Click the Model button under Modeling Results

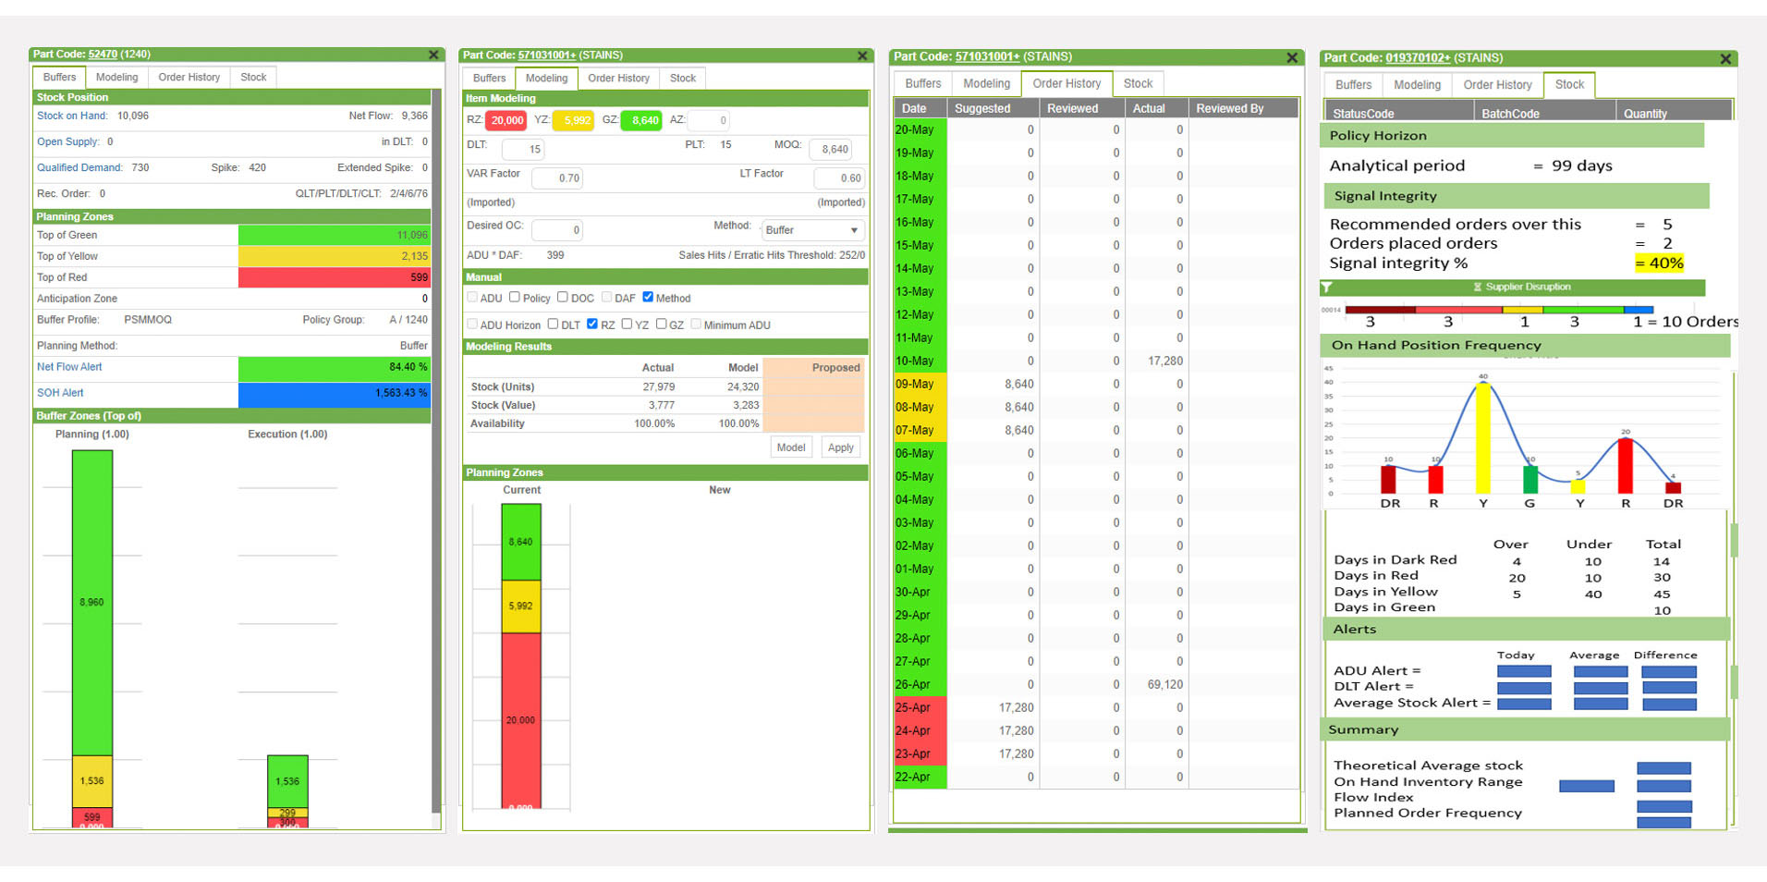coord(791,447)
